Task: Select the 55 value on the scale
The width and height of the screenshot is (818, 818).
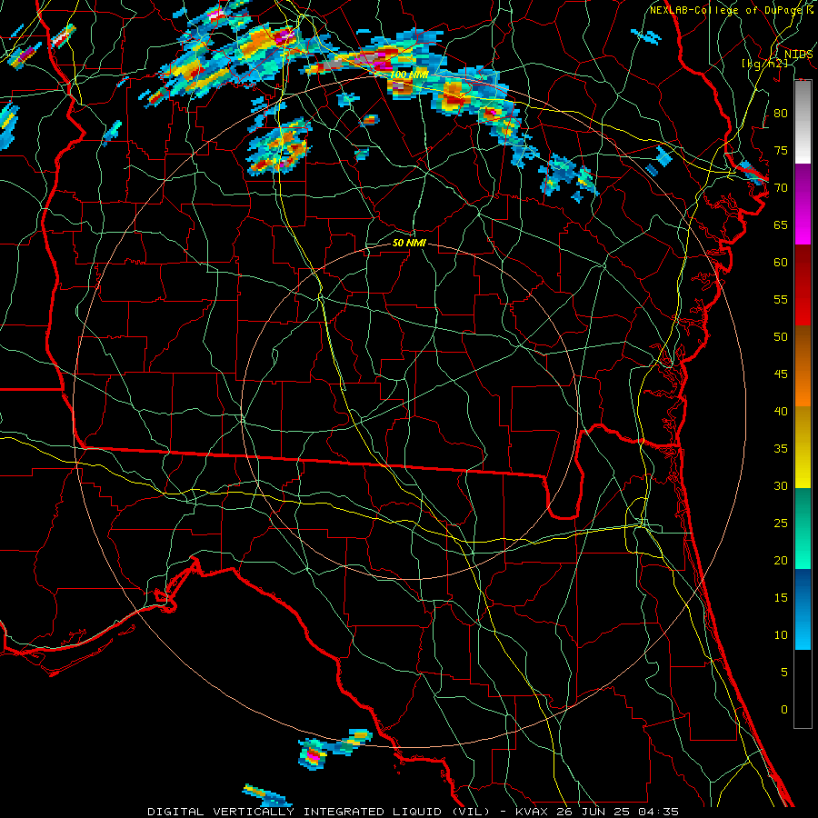Action: (781, 299)
